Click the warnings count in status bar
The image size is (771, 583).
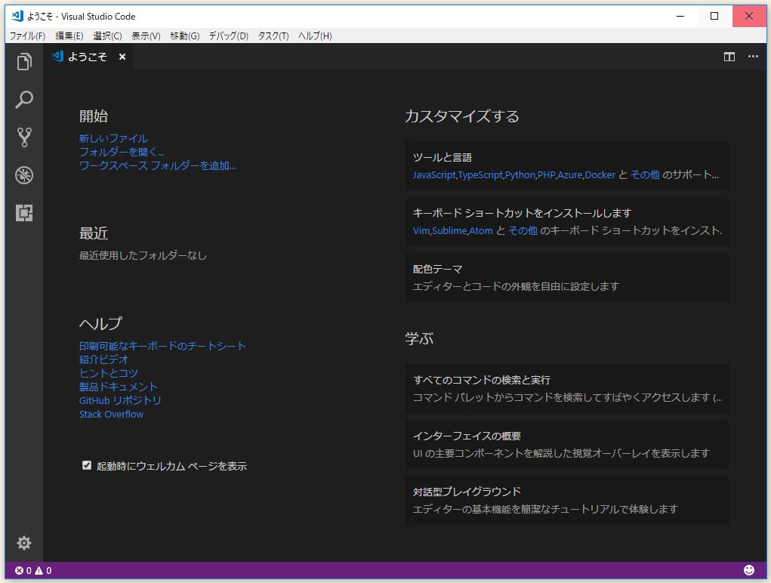click(43, 571)
